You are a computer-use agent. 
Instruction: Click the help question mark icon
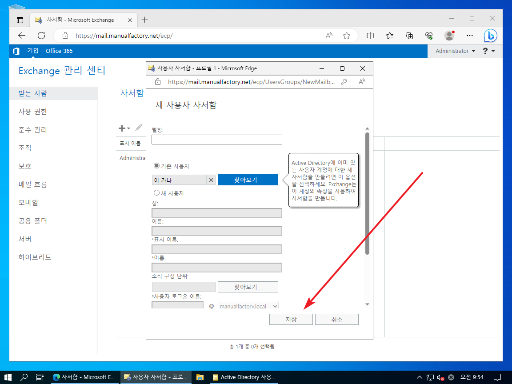pyautogui.click(x=485, y=51)
